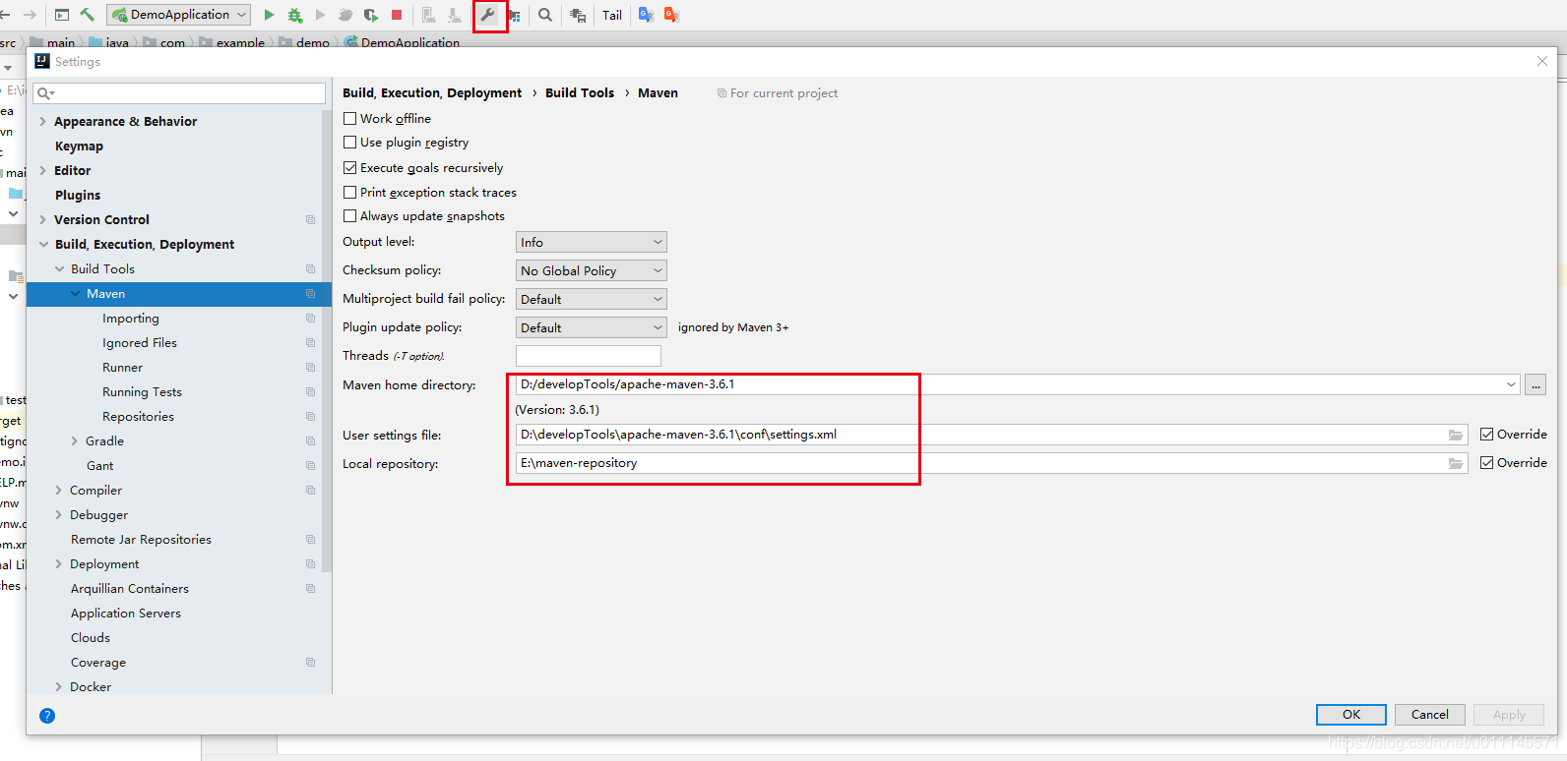The height and width of the screenshot is (761, 1567).
Task: Open Project Structure icon next to wrench
Action: point(515,16)
